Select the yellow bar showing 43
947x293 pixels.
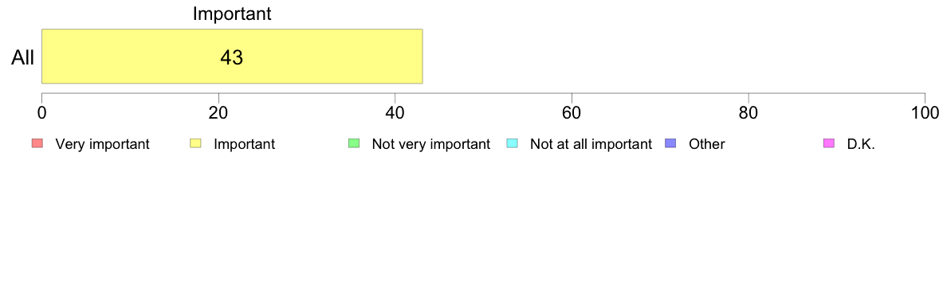[232, 56]
